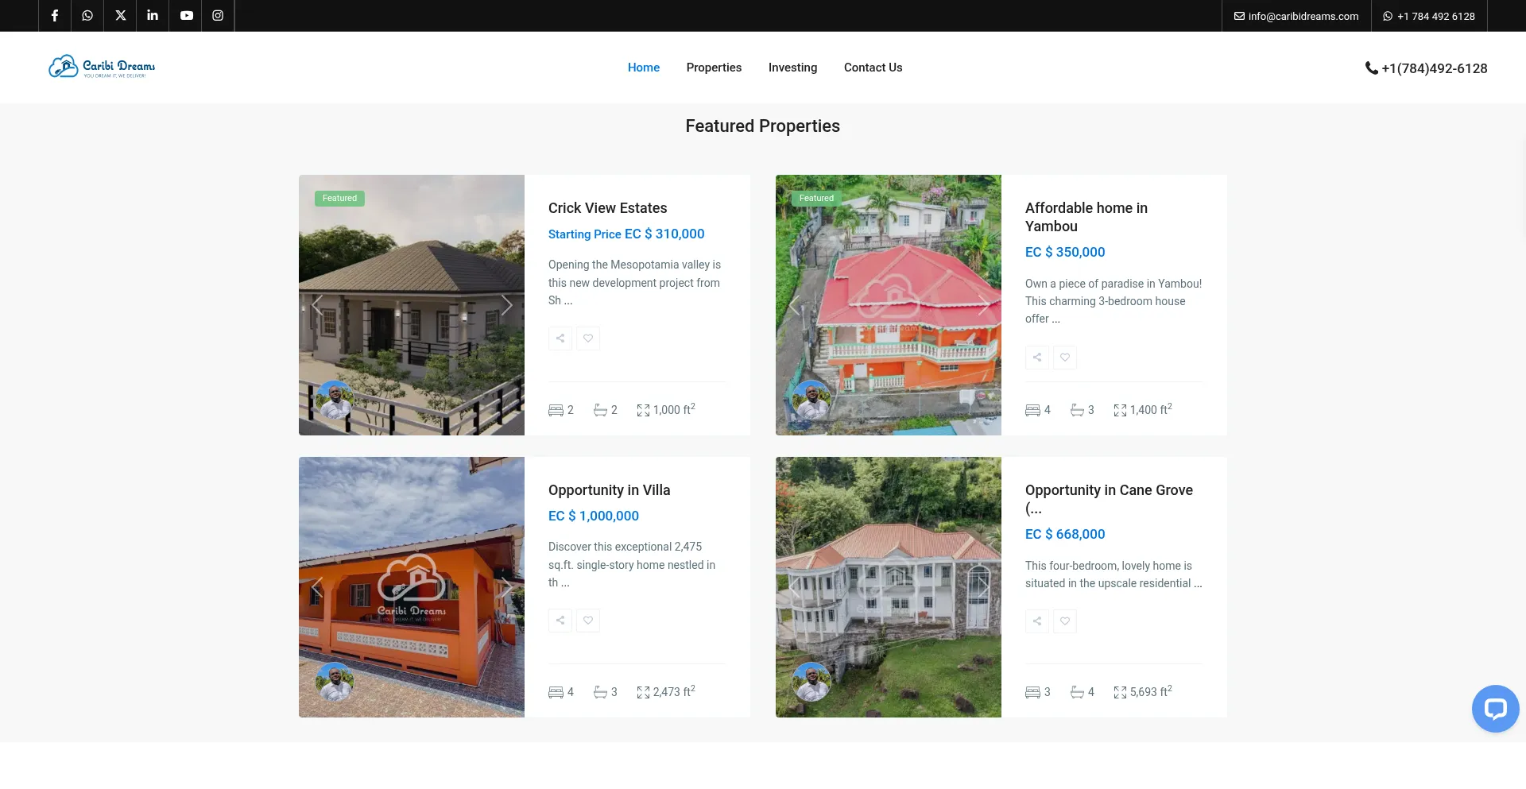1526x789 pixels.
Task: Open the live chat bubble widget
Action: (1495, 708)
